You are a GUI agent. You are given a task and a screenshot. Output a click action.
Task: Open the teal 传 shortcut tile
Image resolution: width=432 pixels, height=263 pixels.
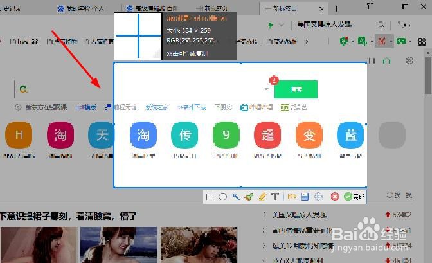(x=184, y=135)
